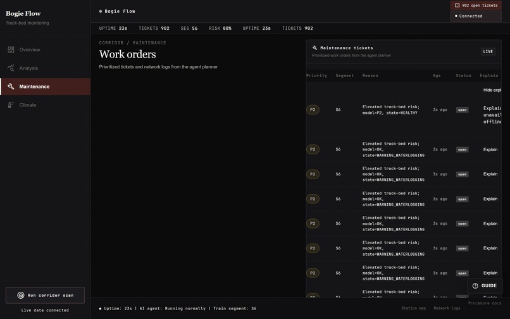Click the Reason column header

tap(370, 75)
